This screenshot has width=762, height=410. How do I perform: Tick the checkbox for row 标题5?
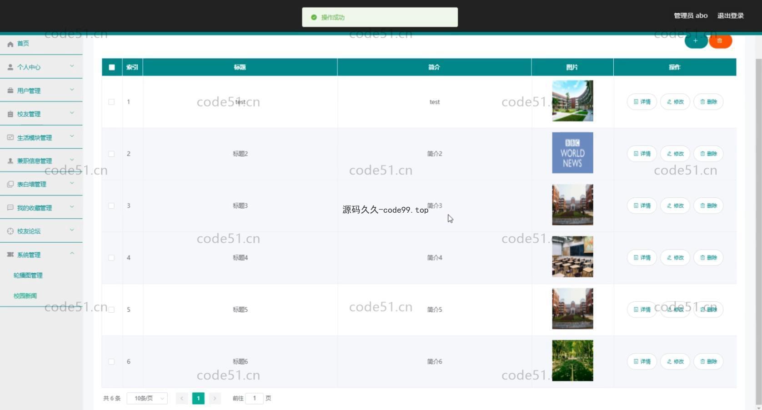(x=111, y=310)
